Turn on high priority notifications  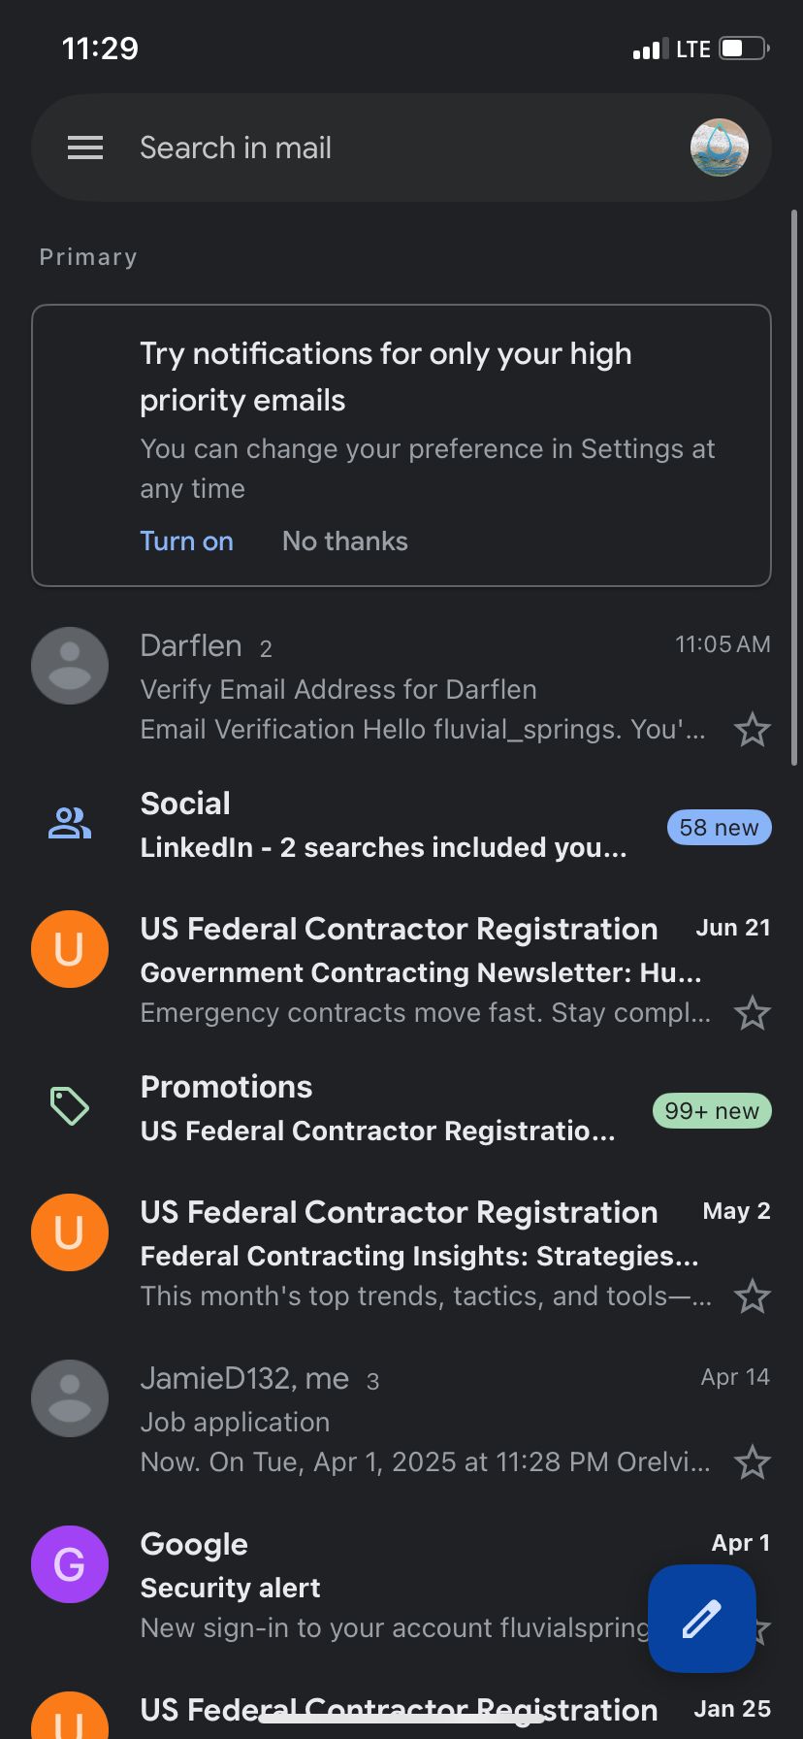[186, 541]
